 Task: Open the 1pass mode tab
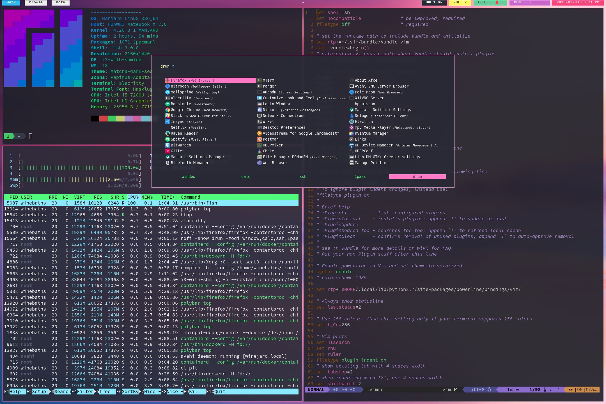[x=360, y=176]
